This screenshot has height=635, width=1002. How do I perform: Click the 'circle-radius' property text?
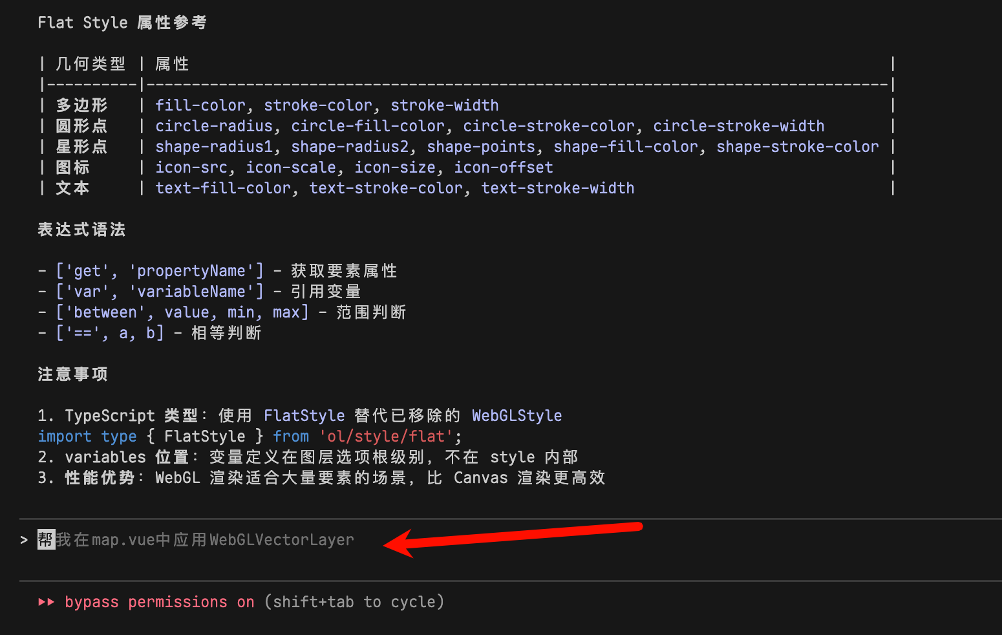(214, 126)
